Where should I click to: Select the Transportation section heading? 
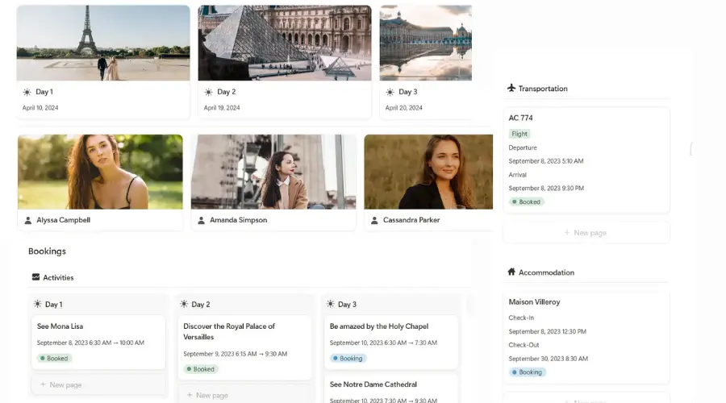543,89
